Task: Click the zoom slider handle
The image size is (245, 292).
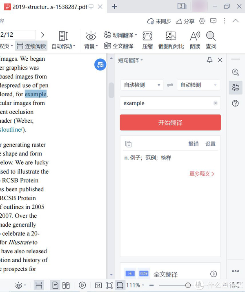Action: pos(188,285)
